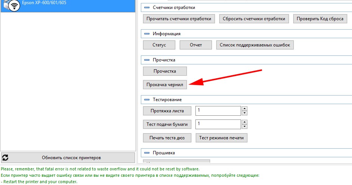This screenshot has width=352, height=185.
Task: Click the Прочистка button
Action: tap(165, 71)
